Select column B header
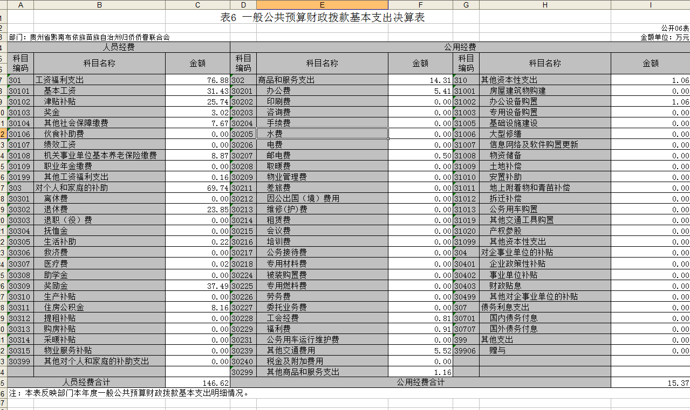Image resolution: width=690 pixels, height=410 pixels. tap(100, 5)
